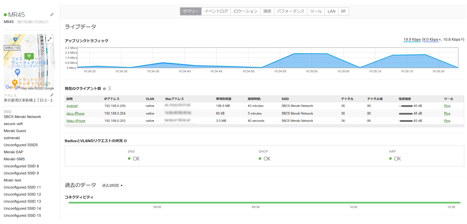Screen dimensions: 467x224
Task: Sort table by IPアドレス column header
Action: coord(112,99)
